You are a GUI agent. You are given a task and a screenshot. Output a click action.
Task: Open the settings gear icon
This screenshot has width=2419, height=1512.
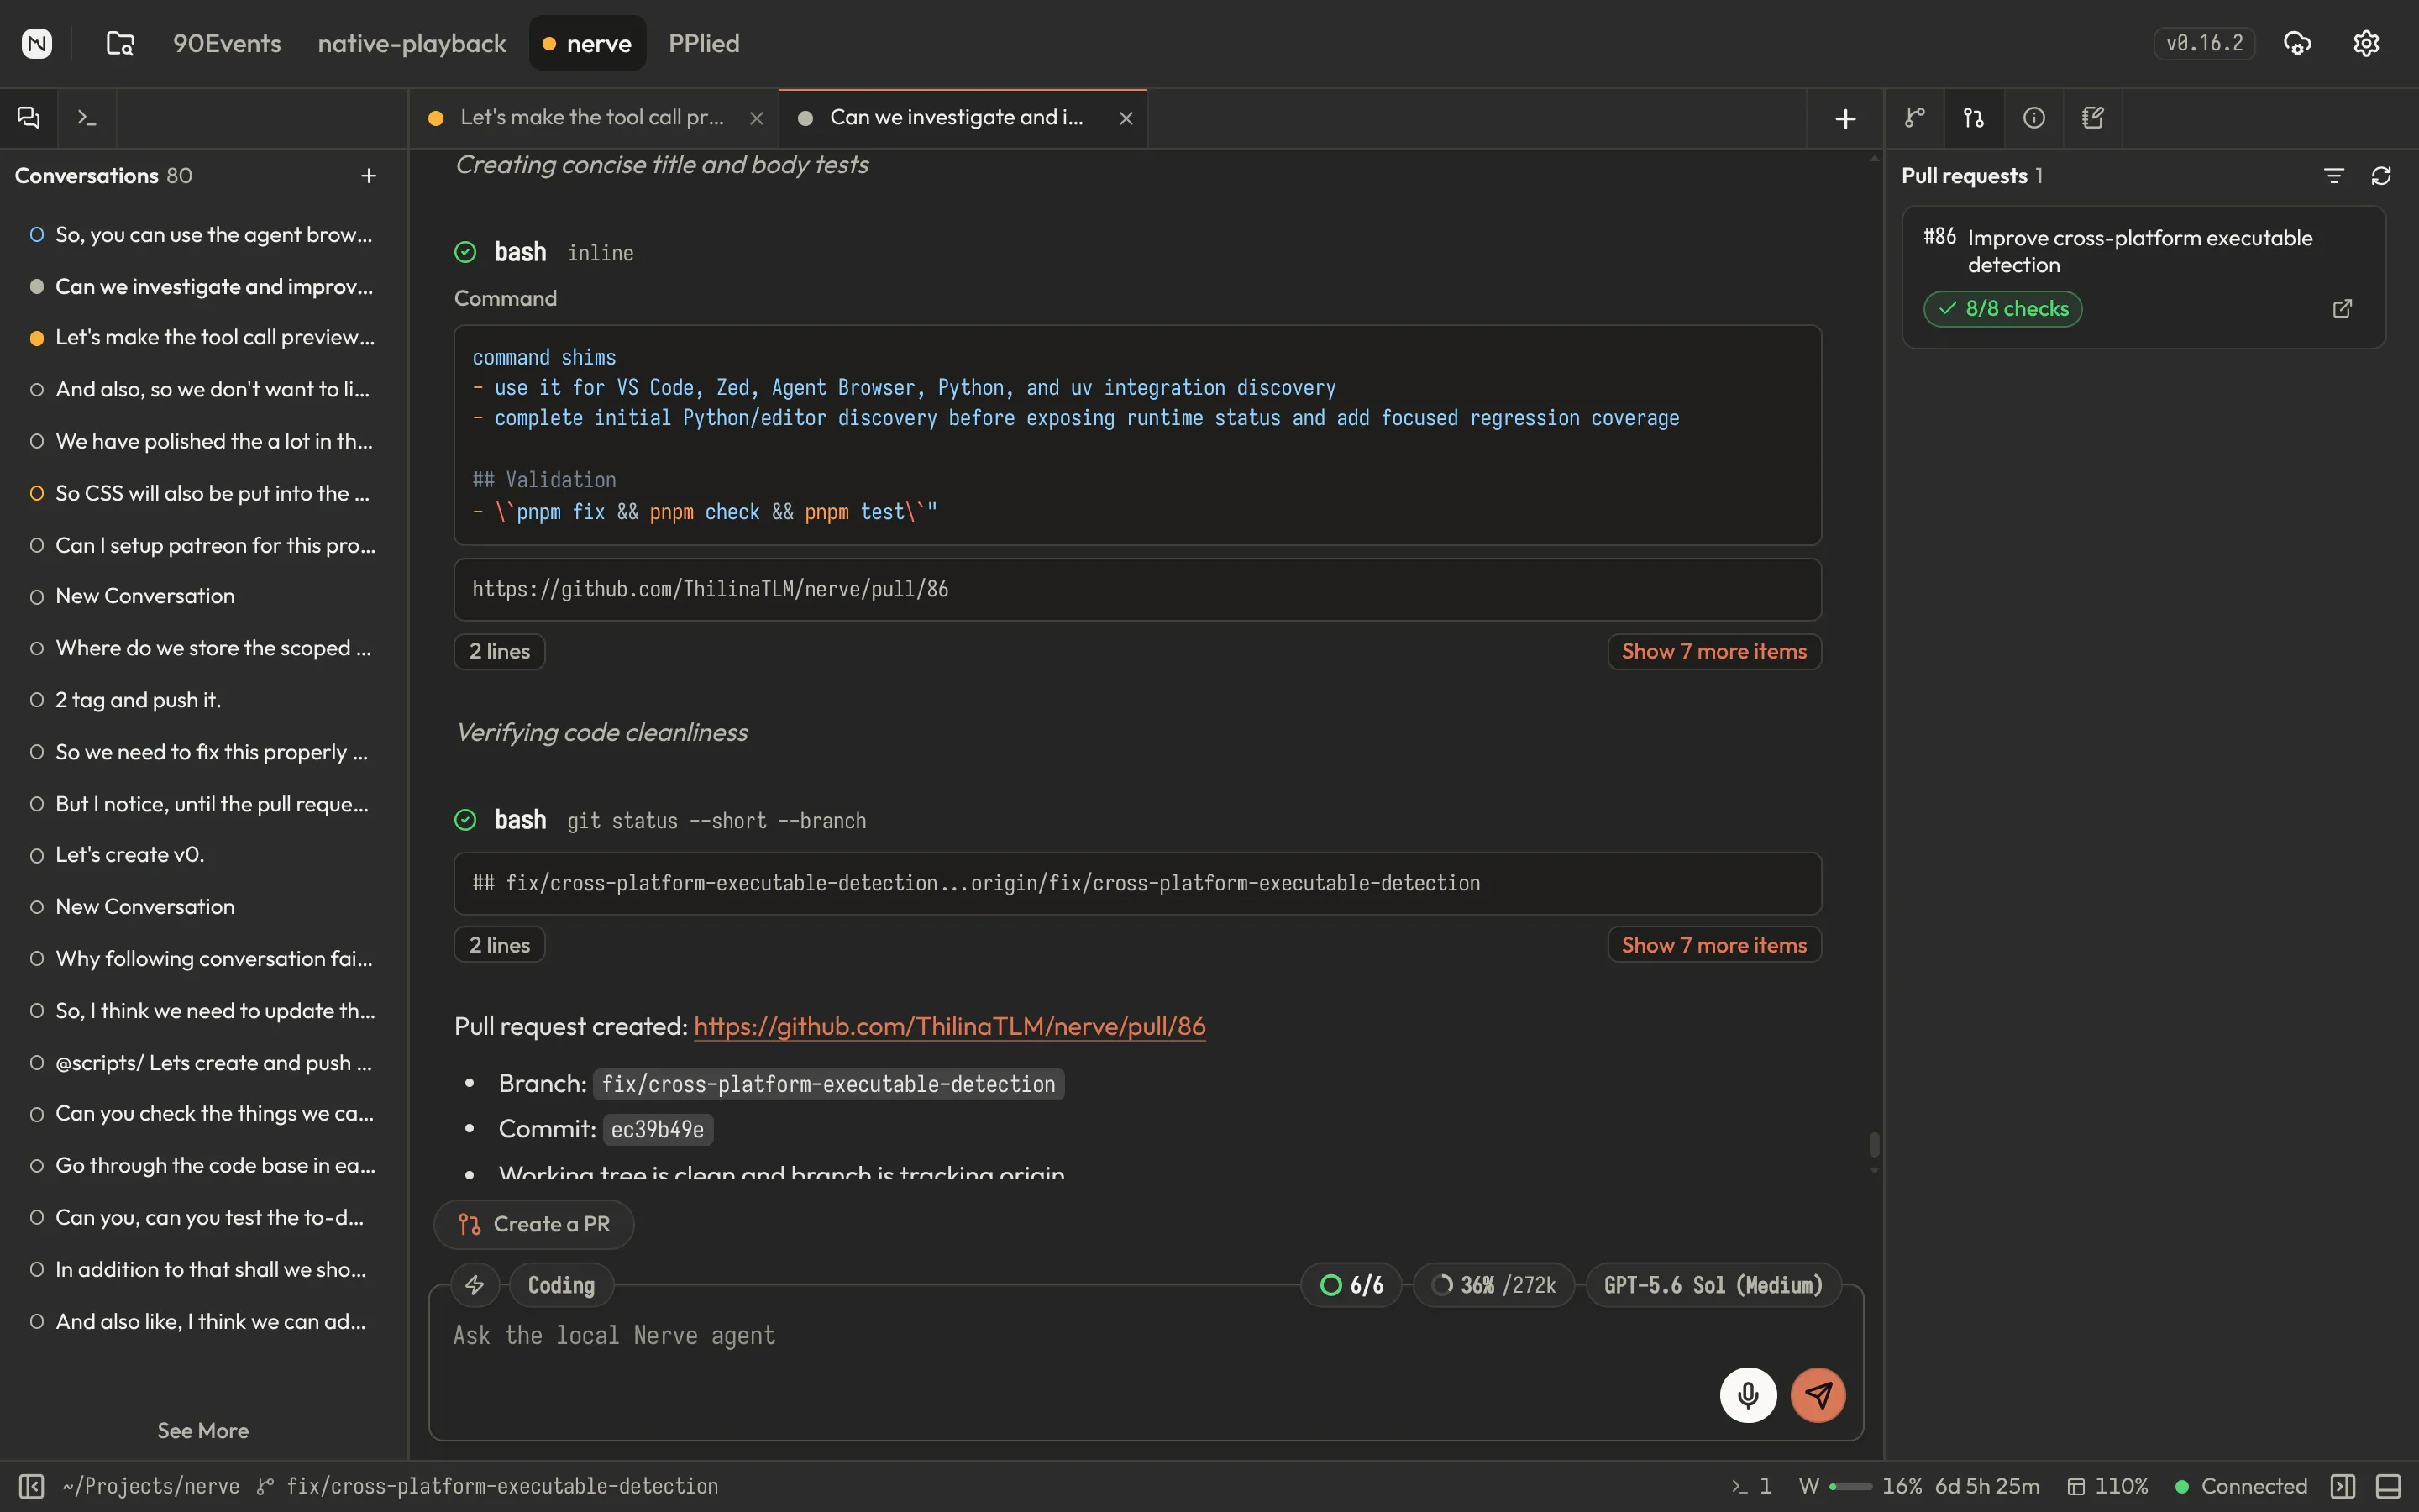pos(2366,43)
